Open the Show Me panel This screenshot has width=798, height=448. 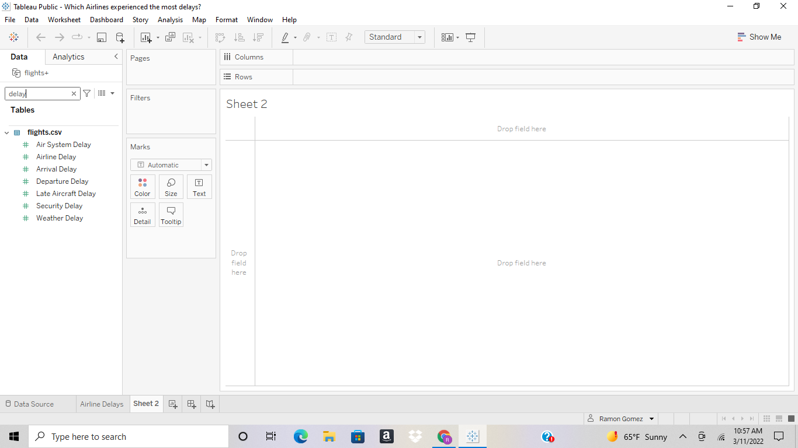coord(759,37)
